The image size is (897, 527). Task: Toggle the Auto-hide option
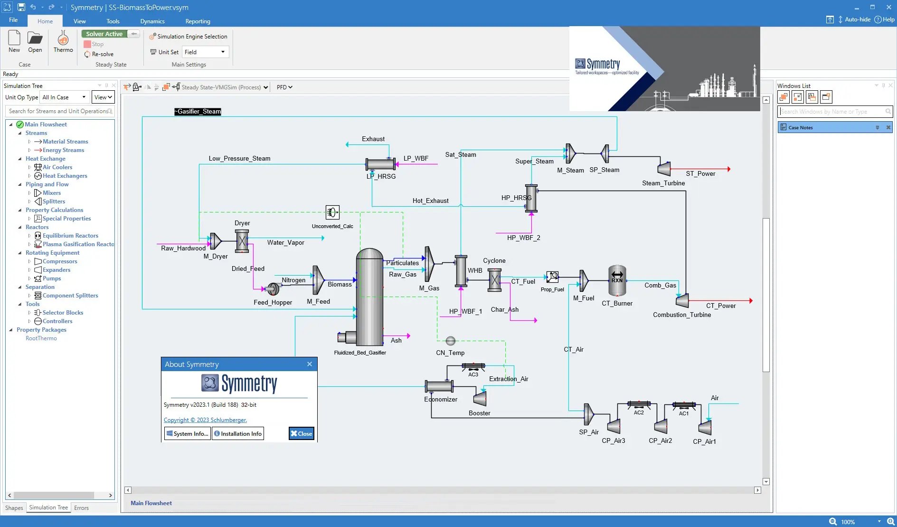tap(854, 19)
